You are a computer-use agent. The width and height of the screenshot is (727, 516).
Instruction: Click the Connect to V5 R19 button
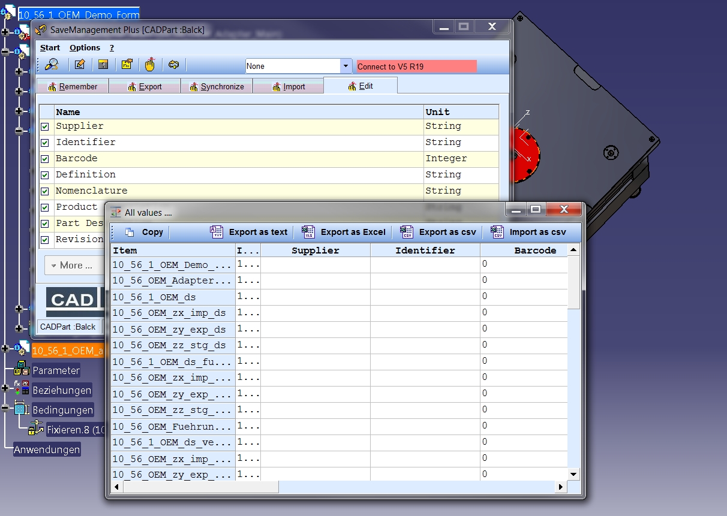point(416,67)
